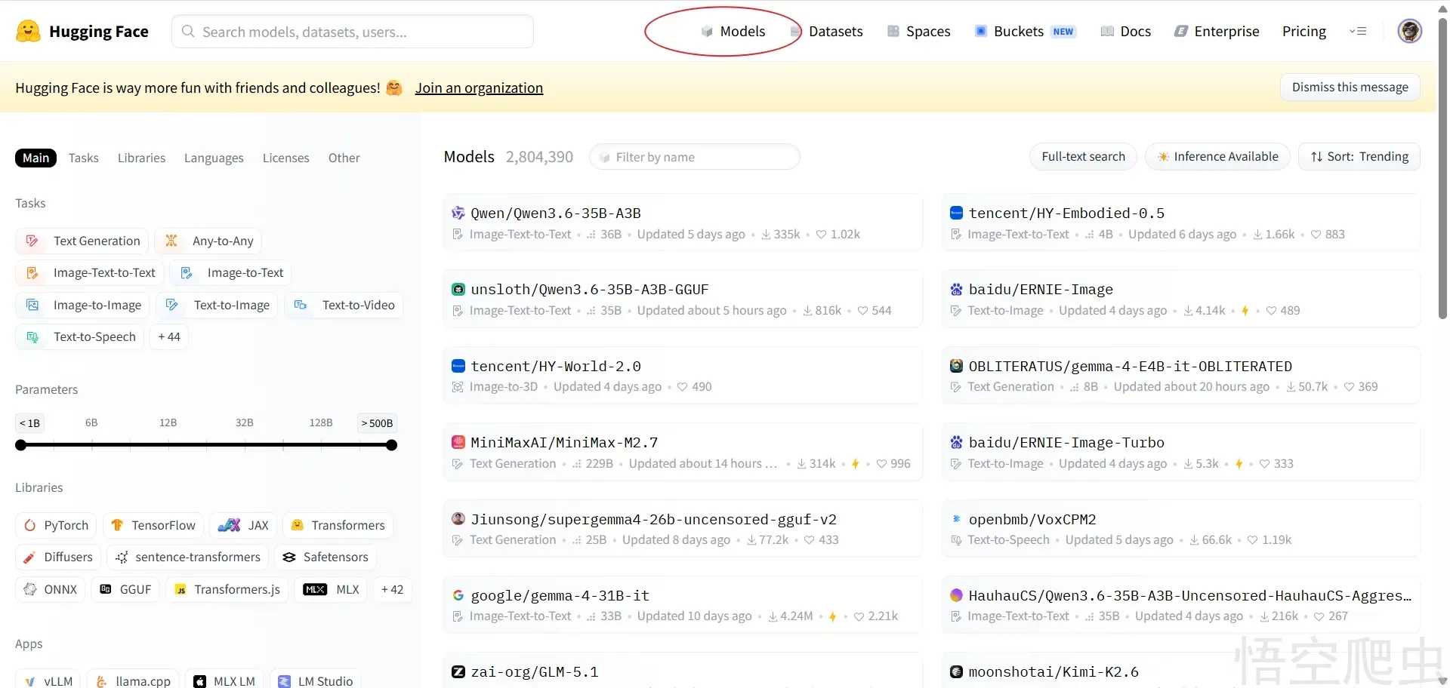Click the OBLITERATUS organization avatar

click(x=956, y=367)
